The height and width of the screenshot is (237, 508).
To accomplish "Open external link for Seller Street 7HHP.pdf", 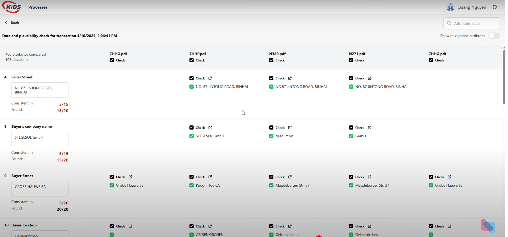I will point(210,78).
